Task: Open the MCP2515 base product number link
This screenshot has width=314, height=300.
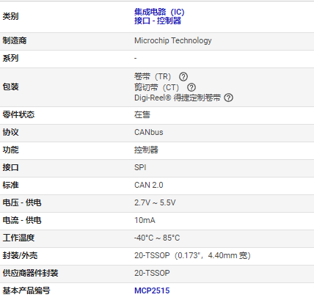Action: point(152,290)
